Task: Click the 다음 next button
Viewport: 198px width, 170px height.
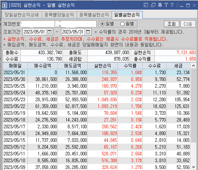Action: tap(188, 24)
